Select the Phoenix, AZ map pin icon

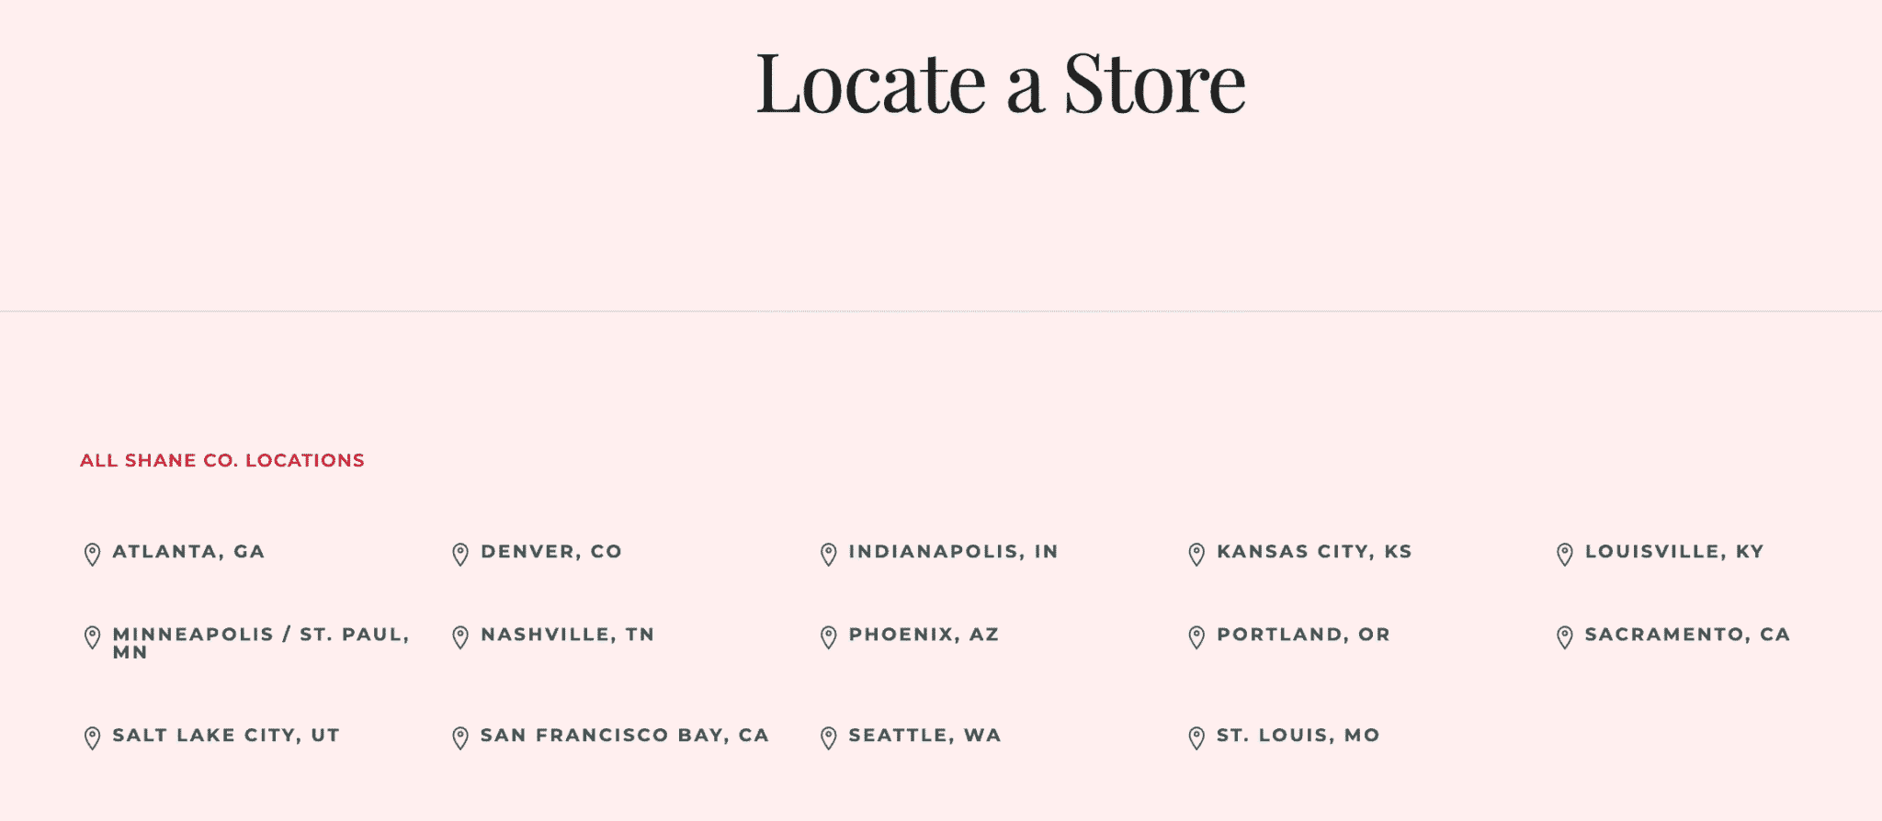tap(829, 635)
